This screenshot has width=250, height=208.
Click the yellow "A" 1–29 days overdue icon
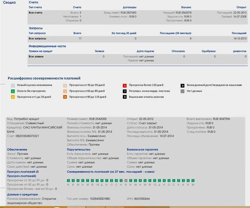click(13, 97)
